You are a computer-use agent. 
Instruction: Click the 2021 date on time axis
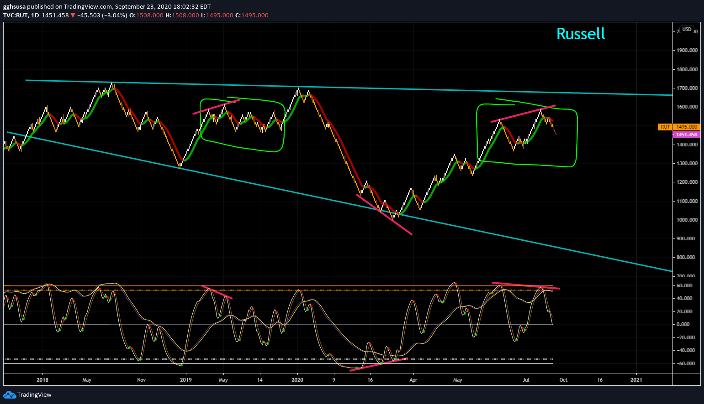click(636, 379)
